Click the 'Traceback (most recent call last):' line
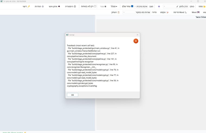Screen dimensions: 206x133 click(81, 45)
